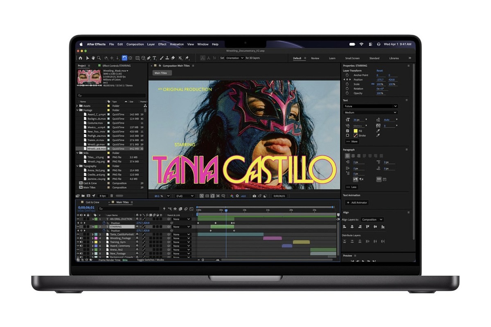Click the fill color eyedropper

coord(378,131)
